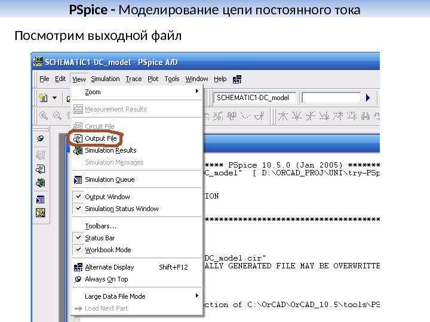
Task: Click the "DC_model.cir" output text
Action: [x=235, y=258]
